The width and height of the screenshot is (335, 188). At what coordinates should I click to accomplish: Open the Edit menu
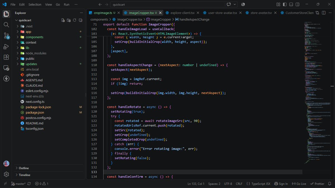click(x=22, y=4)
